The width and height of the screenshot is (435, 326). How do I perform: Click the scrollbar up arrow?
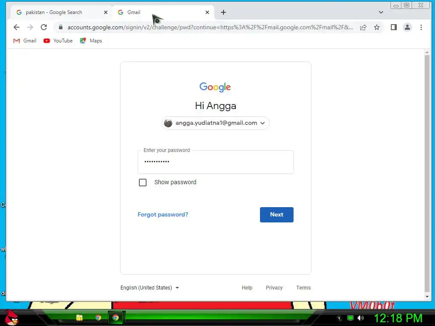(427, 52)
